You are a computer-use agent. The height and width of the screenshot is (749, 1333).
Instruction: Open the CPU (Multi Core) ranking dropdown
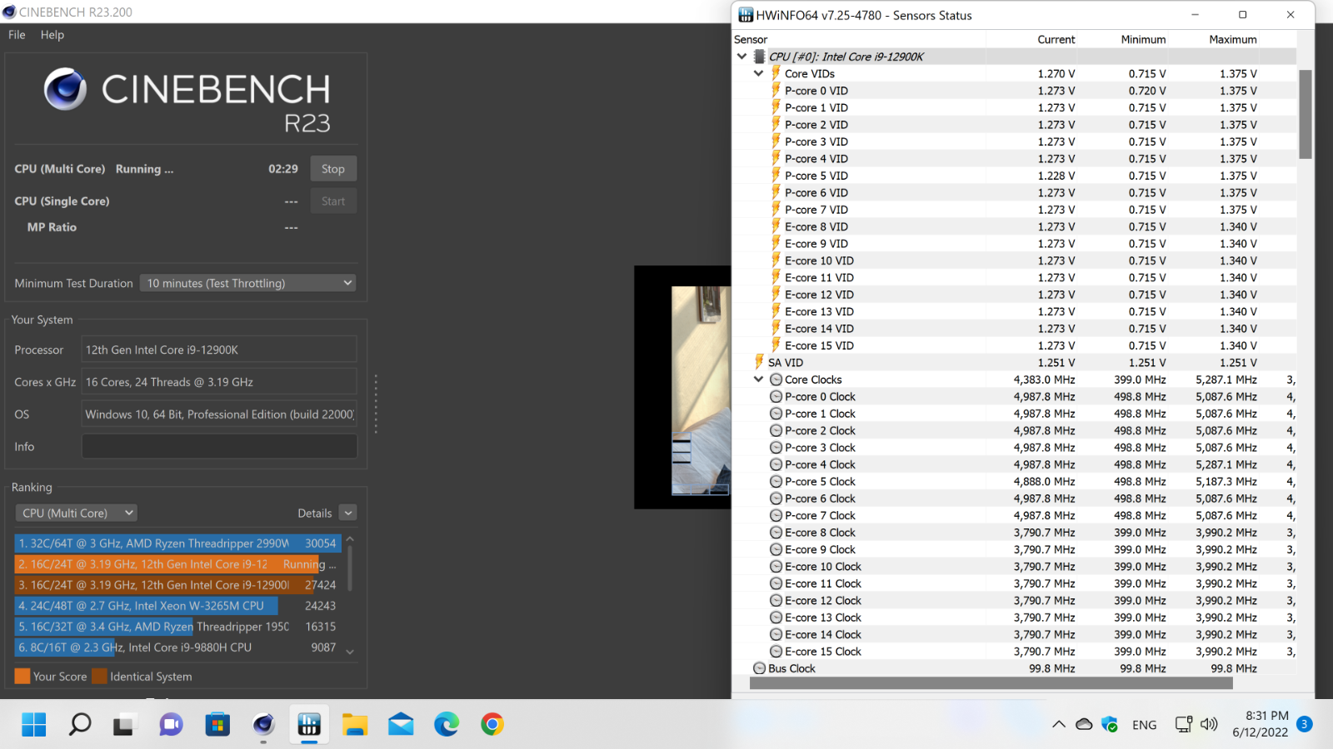click(77, 513)
